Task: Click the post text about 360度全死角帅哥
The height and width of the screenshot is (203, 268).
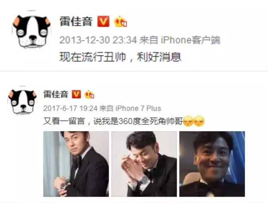Action: (x=113, y=121)
